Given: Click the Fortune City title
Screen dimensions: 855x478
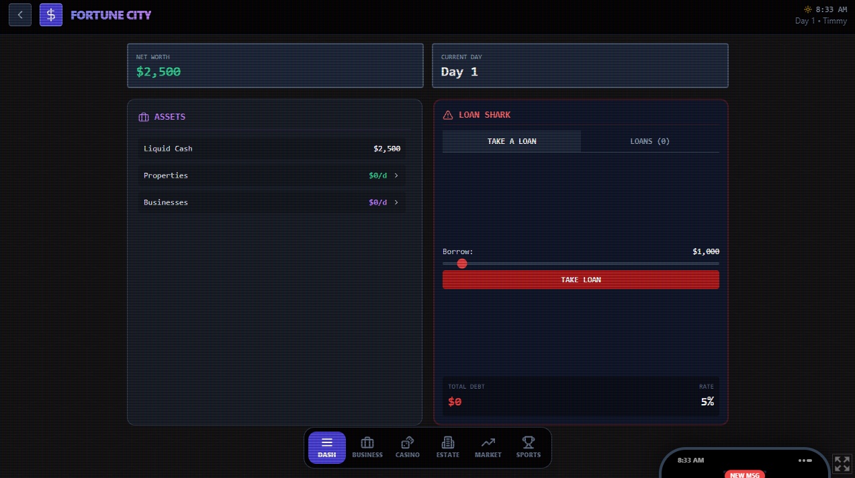Looking at the screenshot, I should (x=111, y=15).
